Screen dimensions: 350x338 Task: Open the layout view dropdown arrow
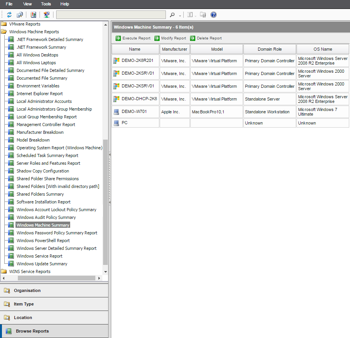tap(195, 15)
